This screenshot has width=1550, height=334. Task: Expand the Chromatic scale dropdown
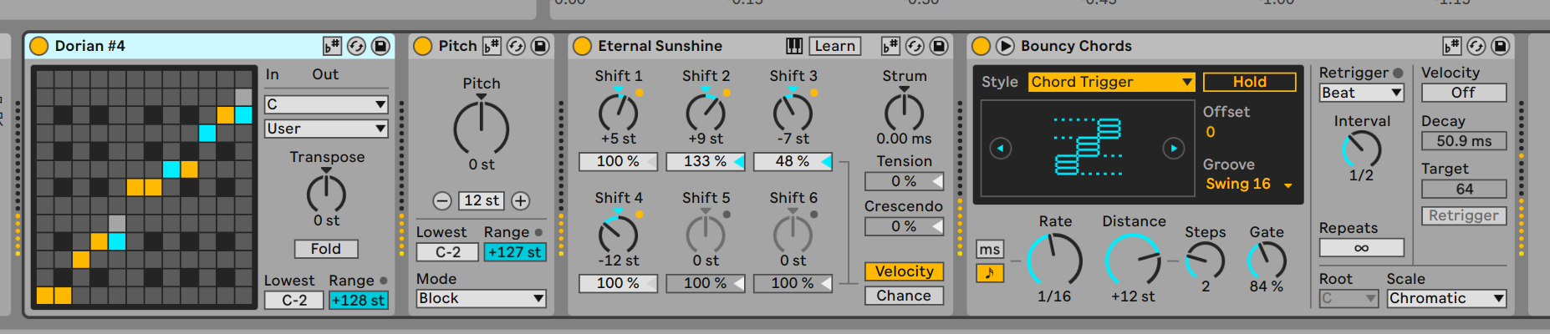click(1446, 298)
